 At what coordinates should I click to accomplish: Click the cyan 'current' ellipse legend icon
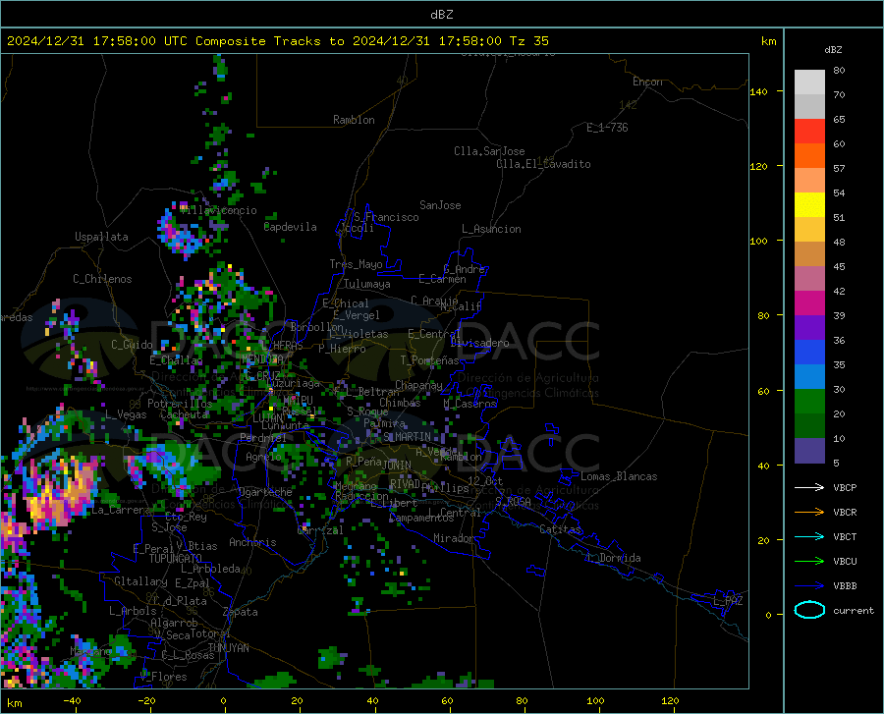pyautogui.click(x=809, y=610)
